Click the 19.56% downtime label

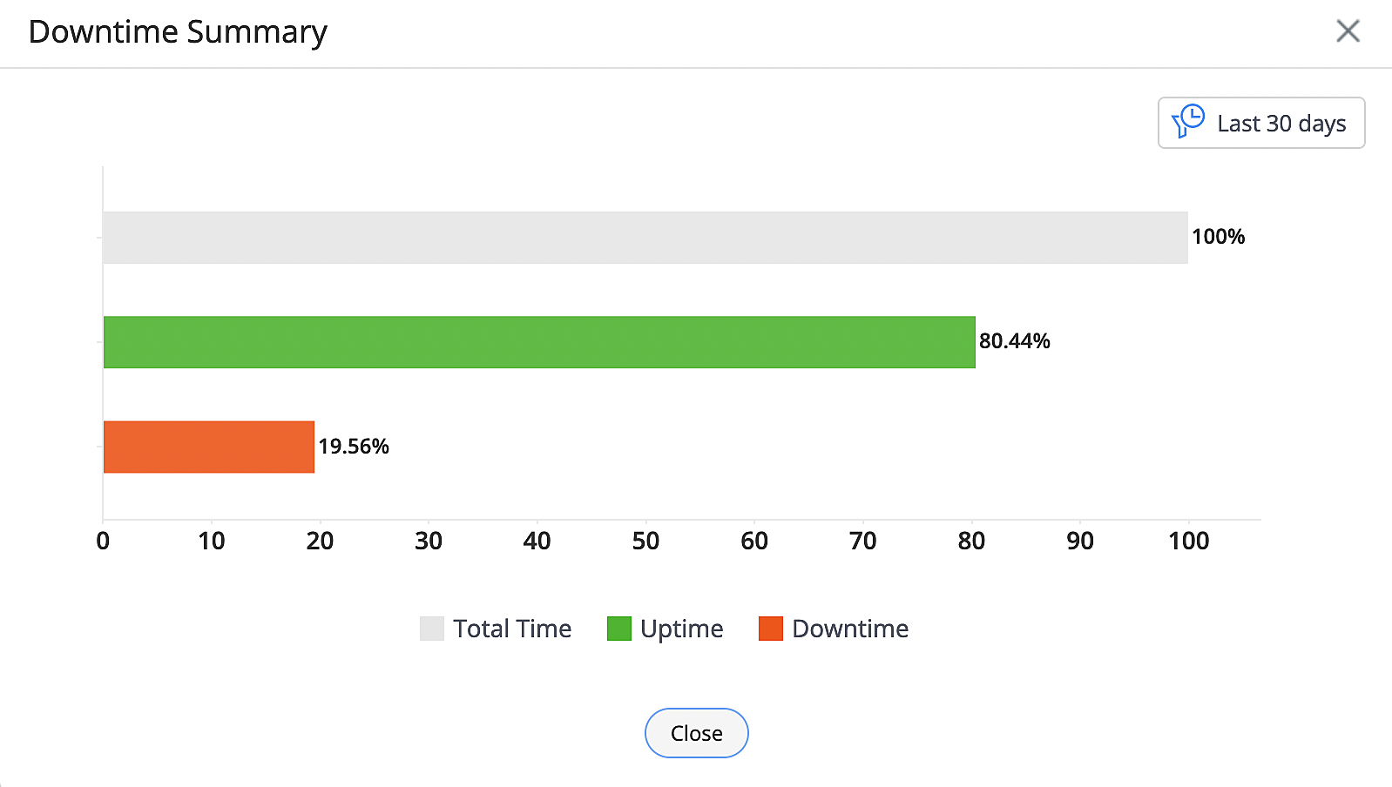(x=354, y=447)
